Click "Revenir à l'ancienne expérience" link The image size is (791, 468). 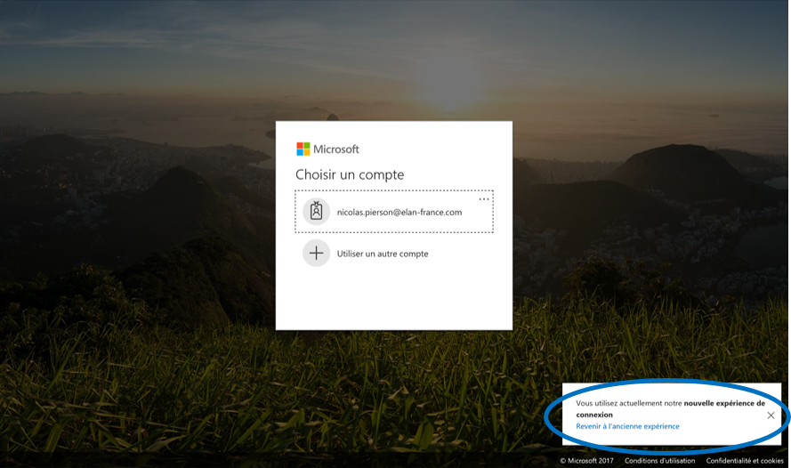click(x=627, y=426)
